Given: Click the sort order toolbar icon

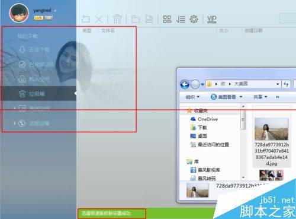Looking at the screenshot, I should pyautogui.click(x=181, y=20).
